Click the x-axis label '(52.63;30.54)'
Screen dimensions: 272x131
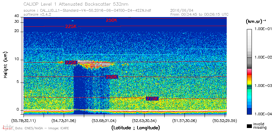[x=144, y=120]
